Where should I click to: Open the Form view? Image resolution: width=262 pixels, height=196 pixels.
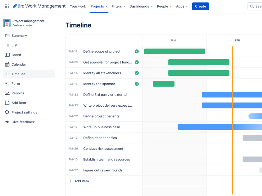pos(16,83)
